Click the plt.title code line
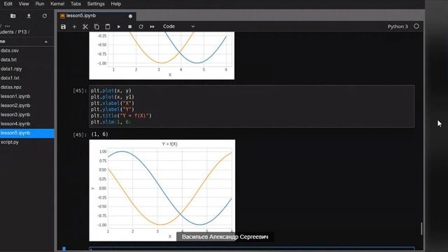This screenshot has height=252, width=448. pos(121,115)
